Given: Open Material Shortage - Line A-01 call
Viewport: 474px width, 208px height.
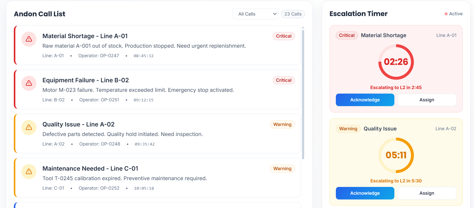Looking at the screenshot, I should coord(85,36).
